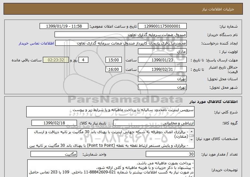Screen dimensions: 250x177
Task: Click the price validity time 16:00
Action: (x=114, y=70)
